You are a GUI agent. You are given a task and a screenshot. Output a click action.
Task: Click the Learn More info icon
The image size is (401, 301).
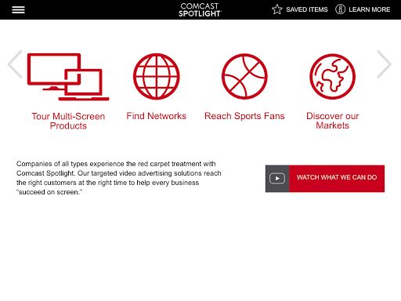[x=340, y=9]
